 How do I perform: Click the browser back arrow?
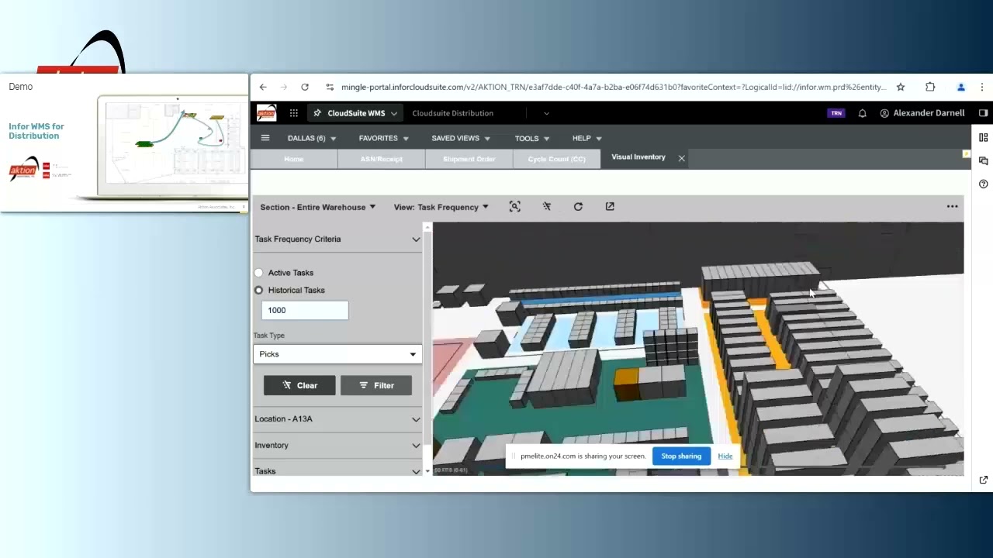pyautogui.click(x=263, y=87)
